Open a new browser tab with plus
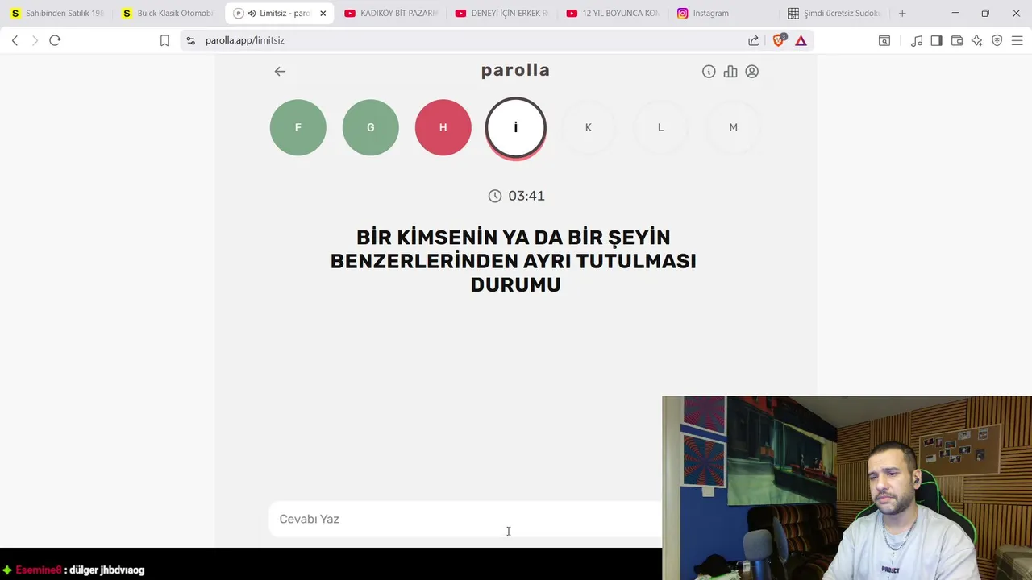The width and height of the screenshot is (1032, 580). click(902, 13)
